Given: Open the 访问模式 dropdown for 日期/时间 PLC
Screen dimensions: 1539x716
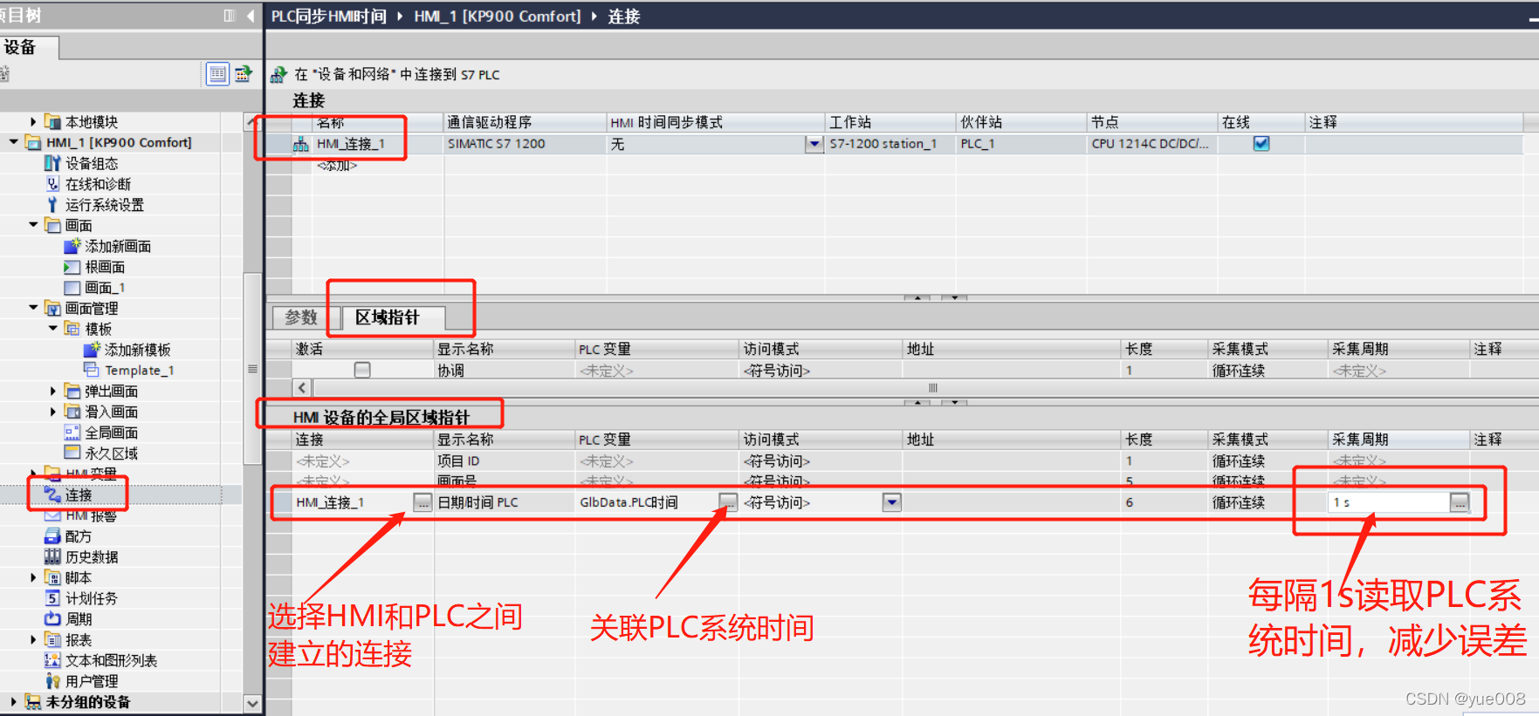Looking at the screenshot, I should click(891, 502).
